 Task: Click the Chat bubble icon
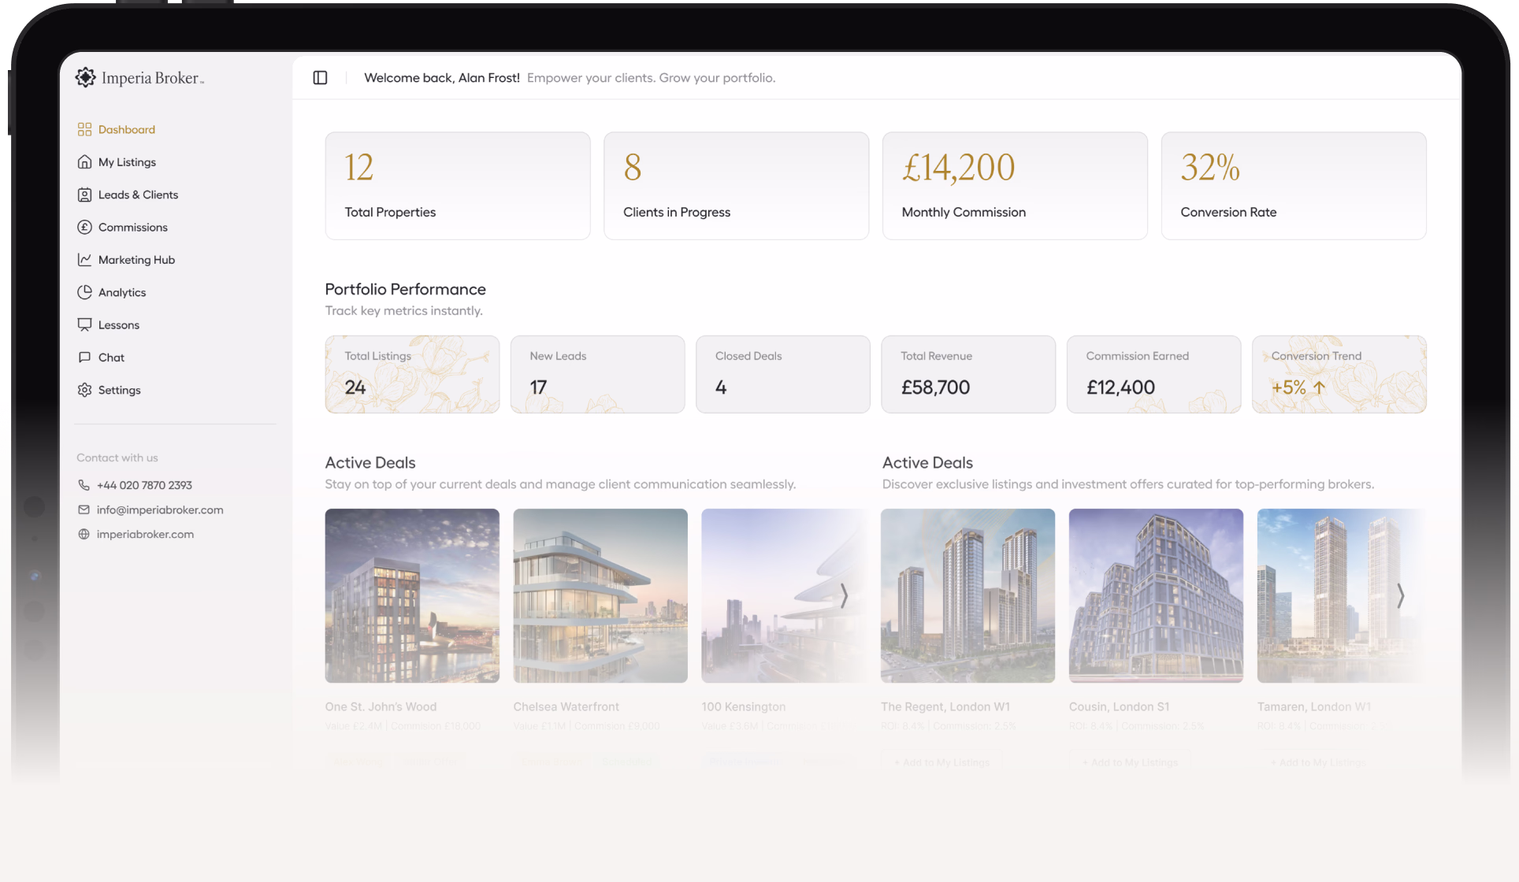pyautogui.click(x=84, y=357)
